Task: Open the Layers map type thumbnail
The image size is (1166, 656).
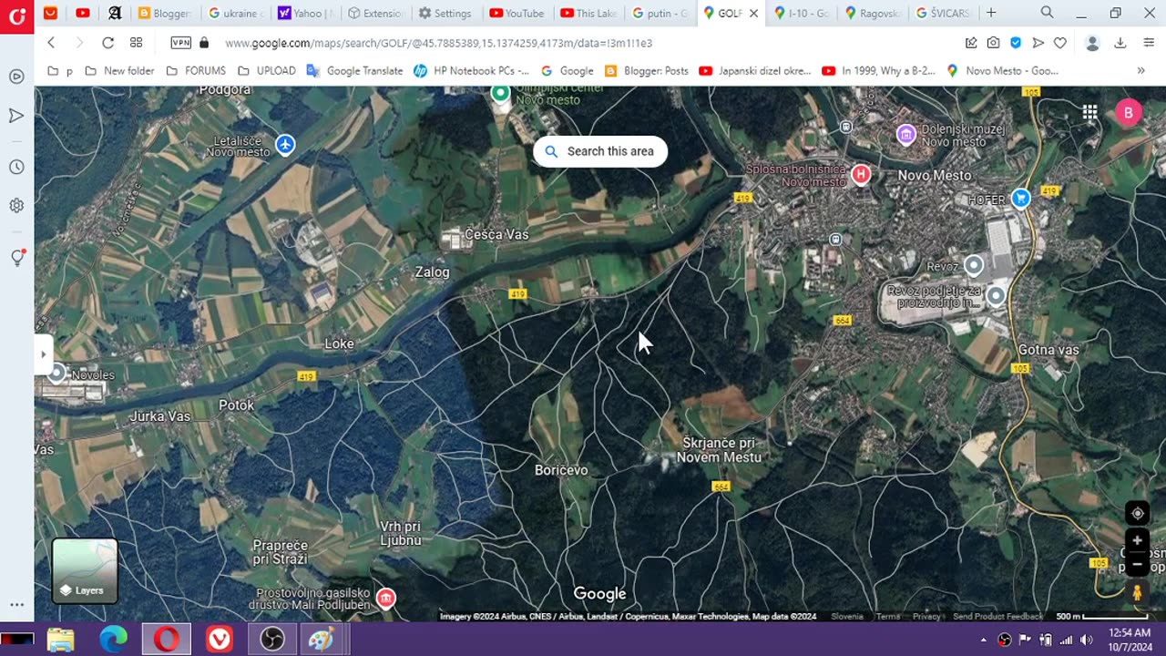Action: [x=85, y=570]
